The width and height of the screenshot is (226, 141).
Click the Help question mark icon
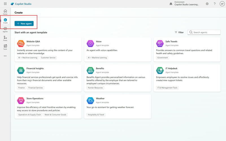tap(214, 4)
